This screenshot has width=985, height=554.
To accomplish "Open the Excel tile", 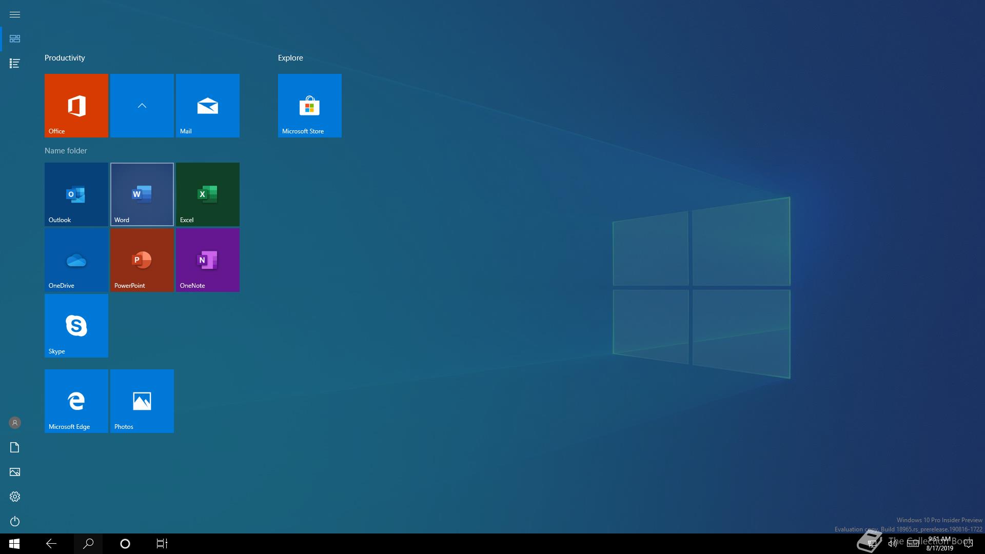I will pos(208,194).
